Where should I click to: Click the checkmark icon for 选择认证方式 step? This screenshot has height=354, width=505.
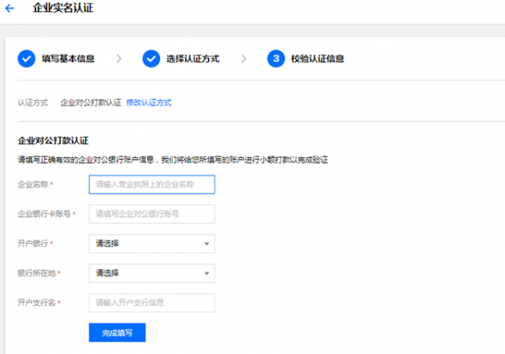(151, 59)
